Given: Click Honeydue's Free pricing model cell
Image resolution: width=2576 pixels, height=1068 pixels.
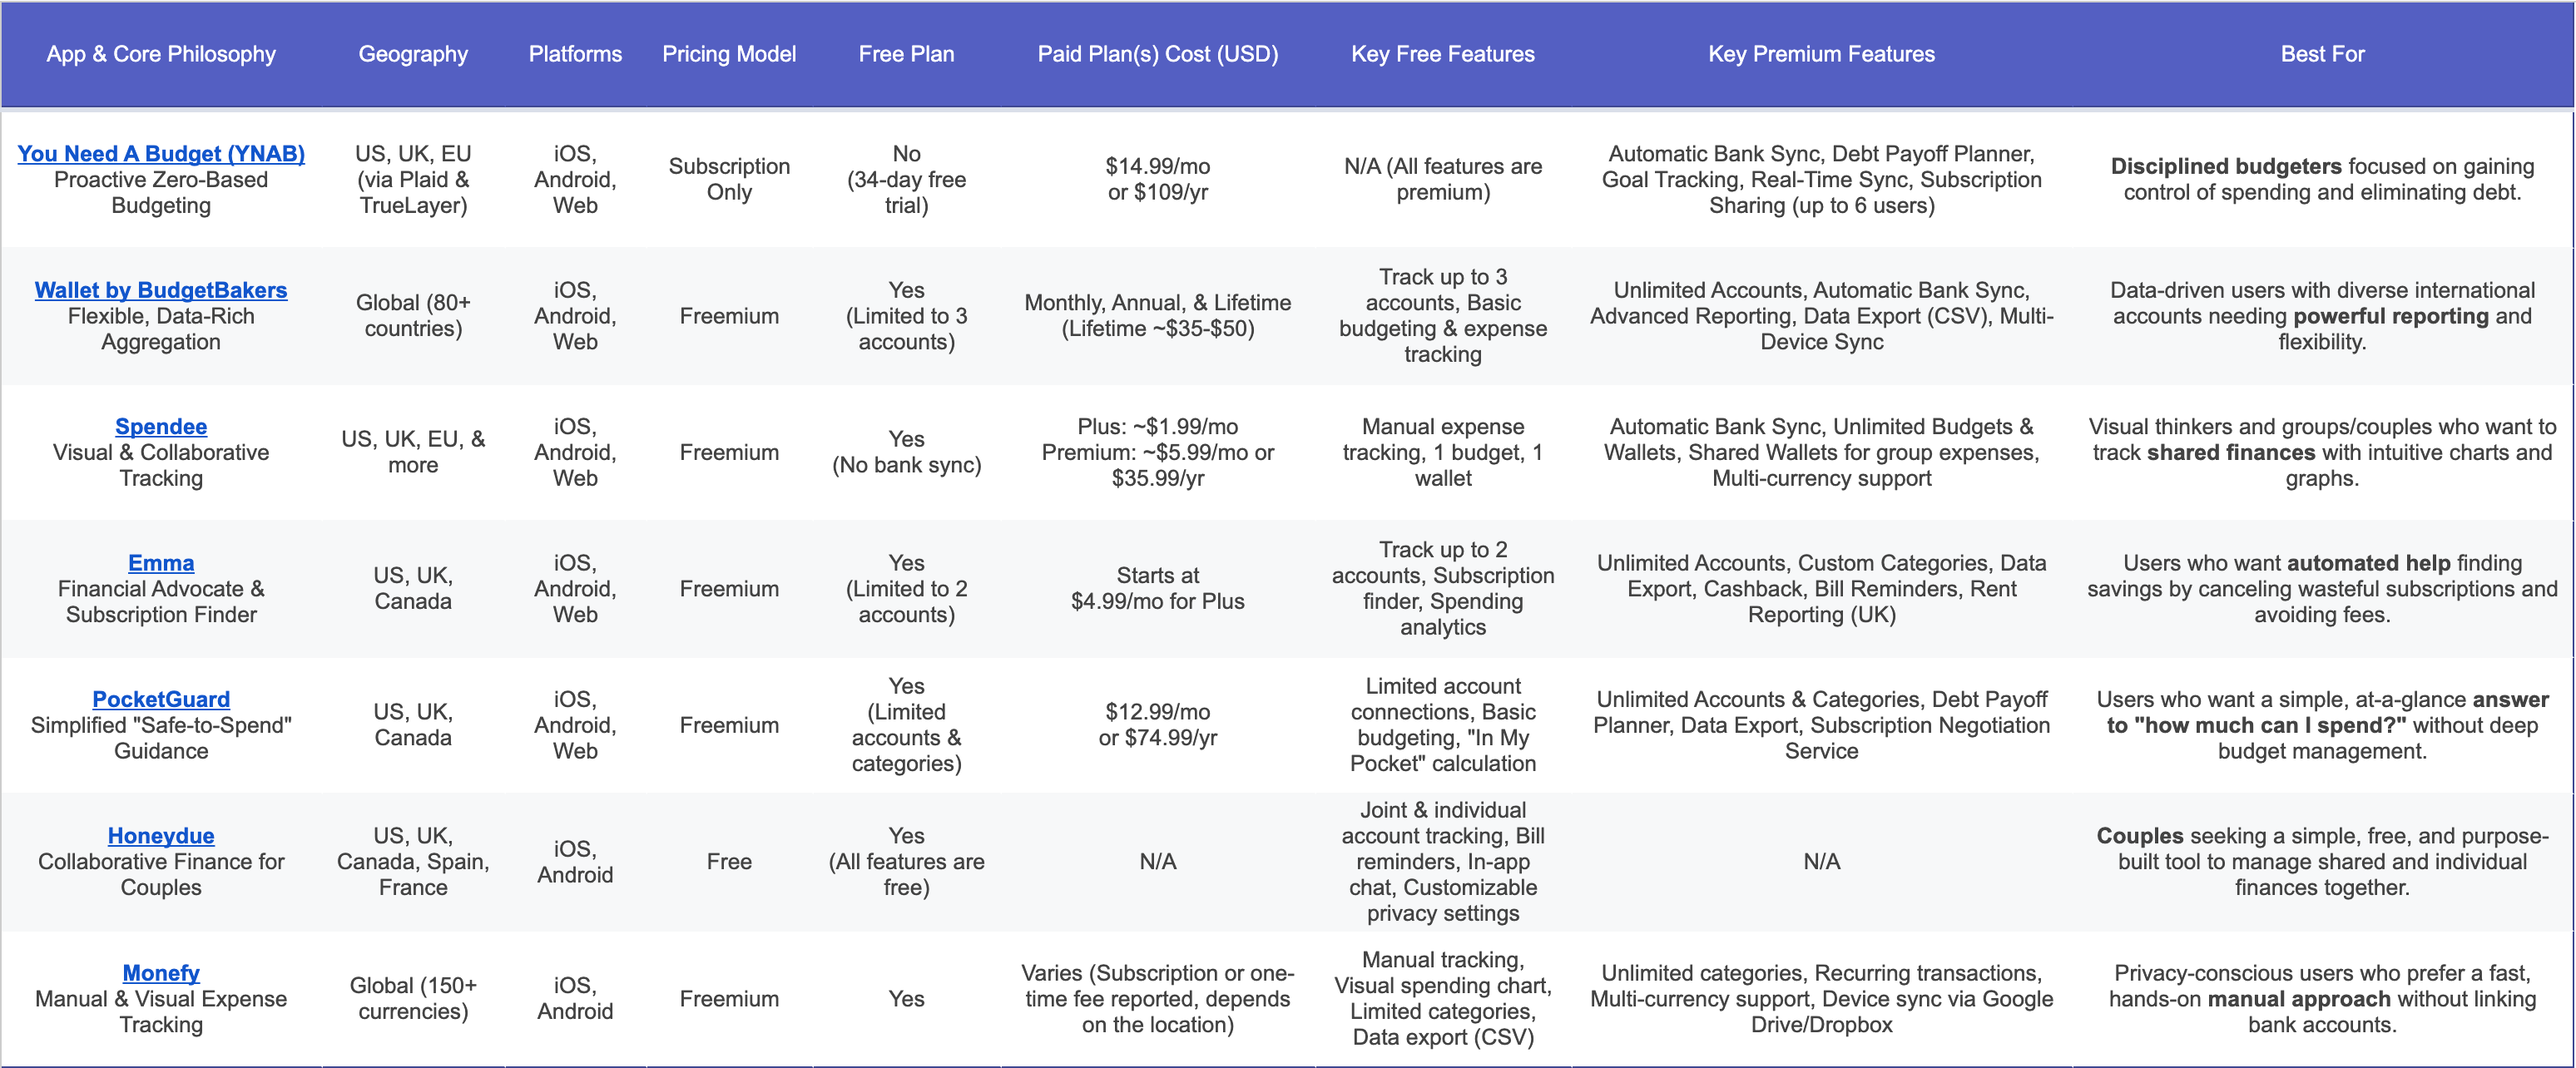Looking at the screenshot, I should [729, 862].
